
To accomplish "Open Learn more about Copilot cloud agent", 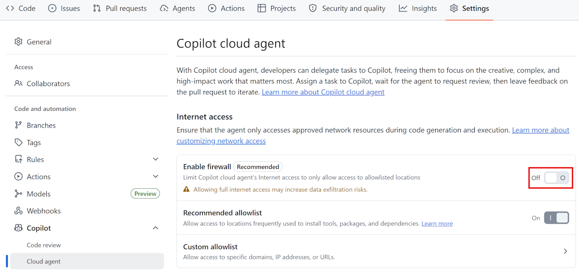I will click(323, 92).
